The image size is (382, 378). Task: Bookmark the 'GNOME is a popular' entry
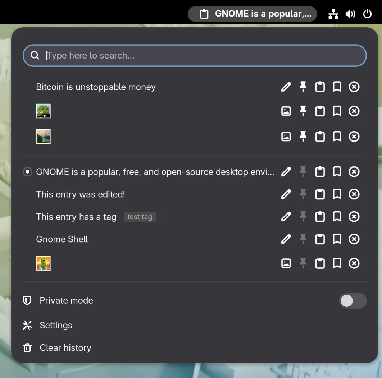(x=337, y=172)
